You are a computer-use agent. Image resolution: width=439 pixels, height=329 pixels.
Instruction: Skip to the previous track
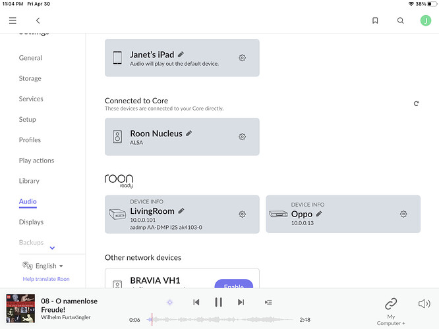[196, 302]
